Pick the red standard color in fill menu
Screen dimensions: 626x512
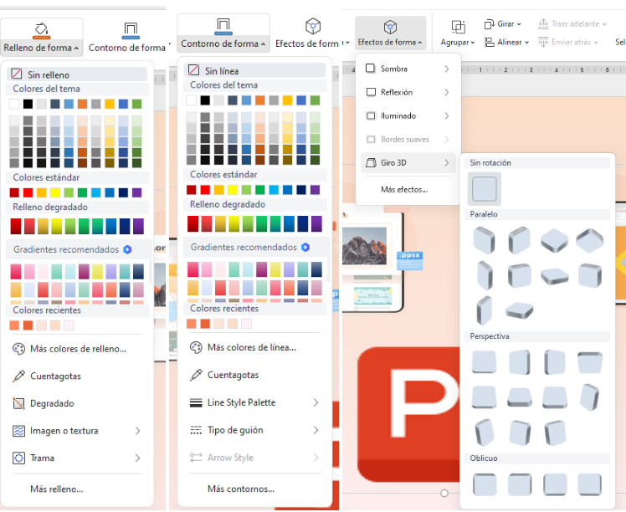point(28,192)
